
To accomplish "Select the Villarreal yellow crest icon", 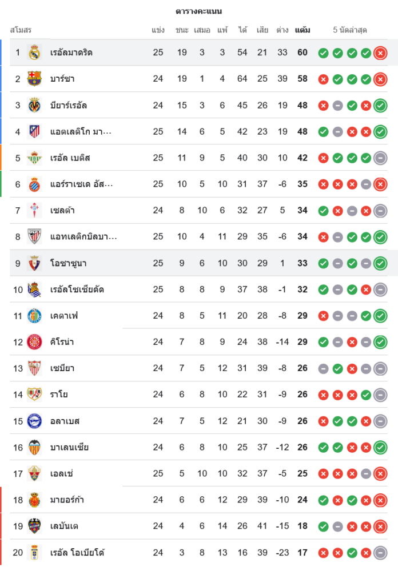I will pos(34,105).
